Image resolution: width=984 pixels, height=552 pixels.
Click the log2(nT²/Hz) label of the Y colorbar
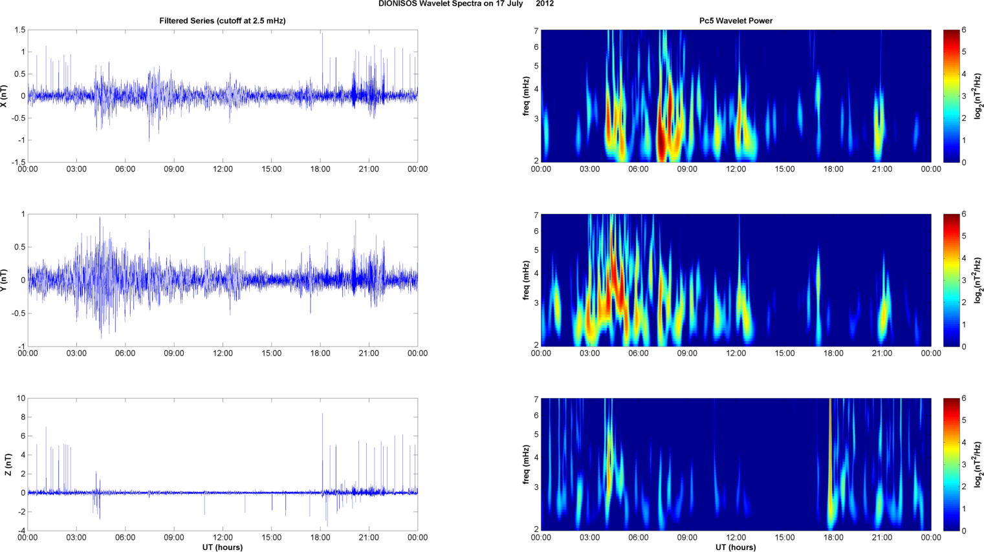point(978,281)
